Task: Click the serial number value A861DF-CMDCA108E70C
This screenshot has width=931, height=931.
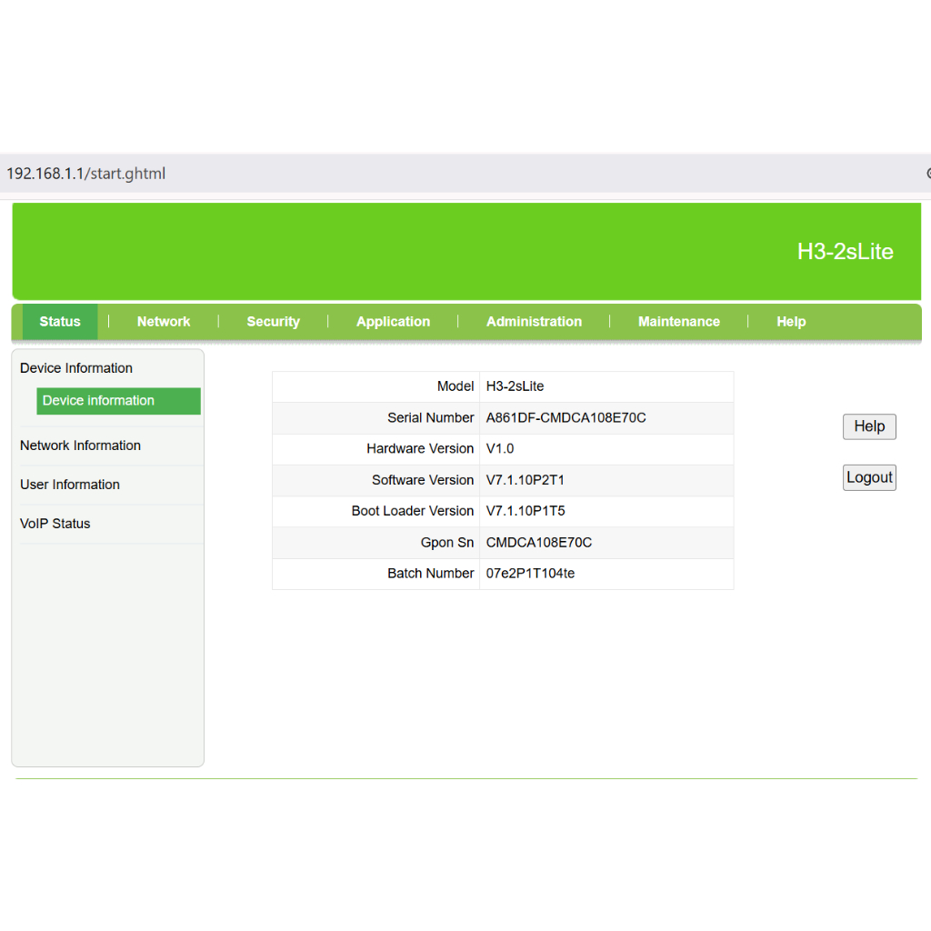Action: tap(566, 418)
